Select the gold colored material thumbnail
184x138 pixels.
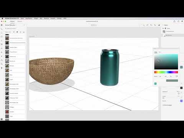point(7,84)
